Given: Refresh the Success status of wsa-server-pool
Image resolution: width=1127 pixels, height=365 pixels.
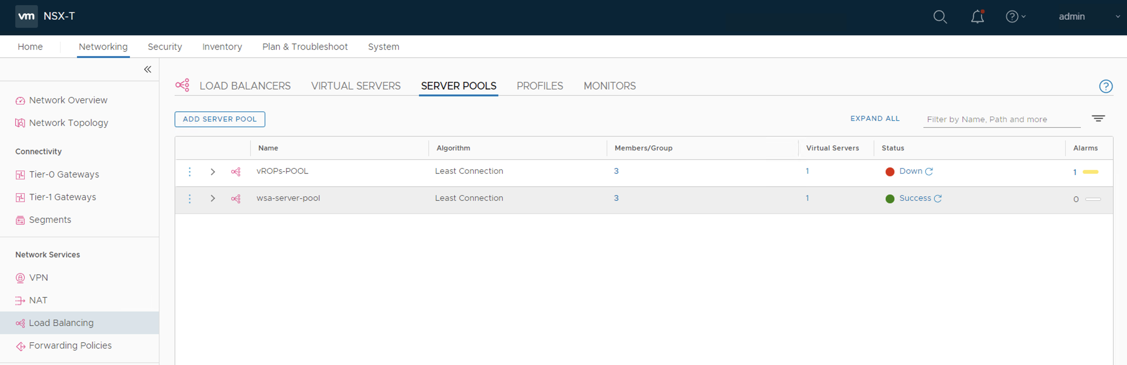Looking at the screenshot, I should 938,199.
